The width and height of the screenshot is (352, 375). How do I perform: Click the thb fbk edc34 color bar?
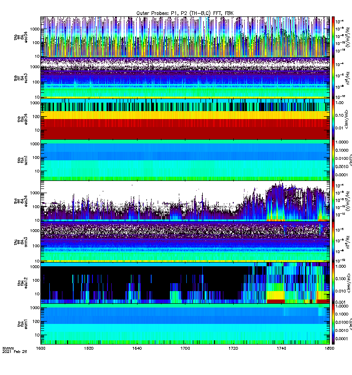[x=333, y=119]
